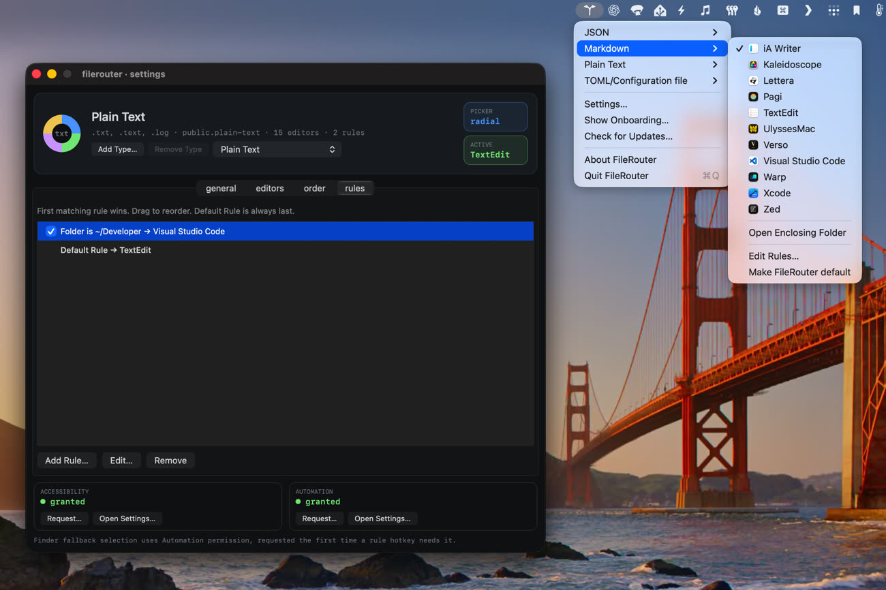Click the Xcode app icon
The width and height of the screenshot is (886, 590).
click(x=753, y=193)
